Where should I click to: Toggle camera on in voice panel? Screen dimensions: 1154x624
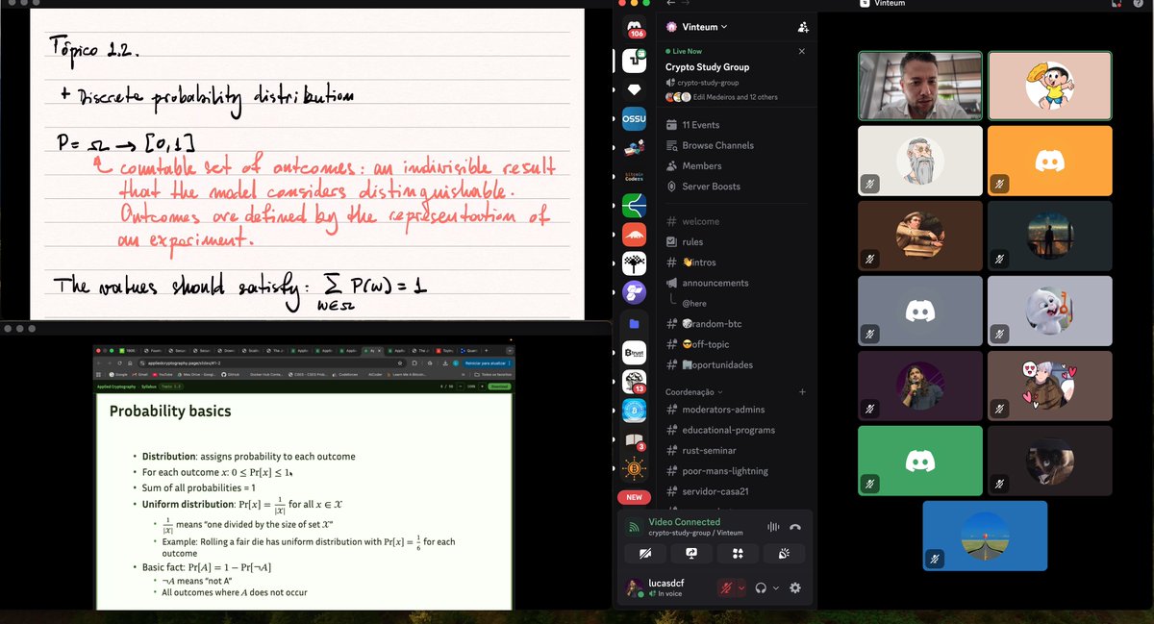coord(645,554)
